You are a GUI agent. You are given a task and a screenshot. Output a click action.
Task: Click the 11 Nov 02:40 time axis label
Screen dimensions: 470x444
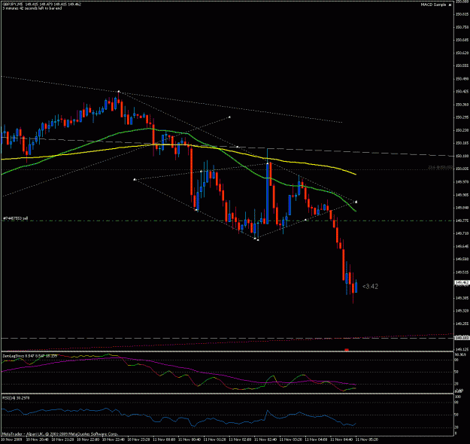264,439
